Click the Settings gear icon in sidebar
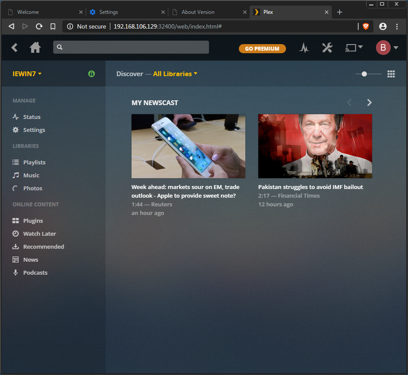408x375 pixels. (x=16, y=130)
